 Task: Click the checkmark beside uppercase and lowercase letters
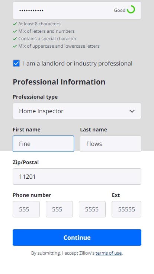click(15, 46)
